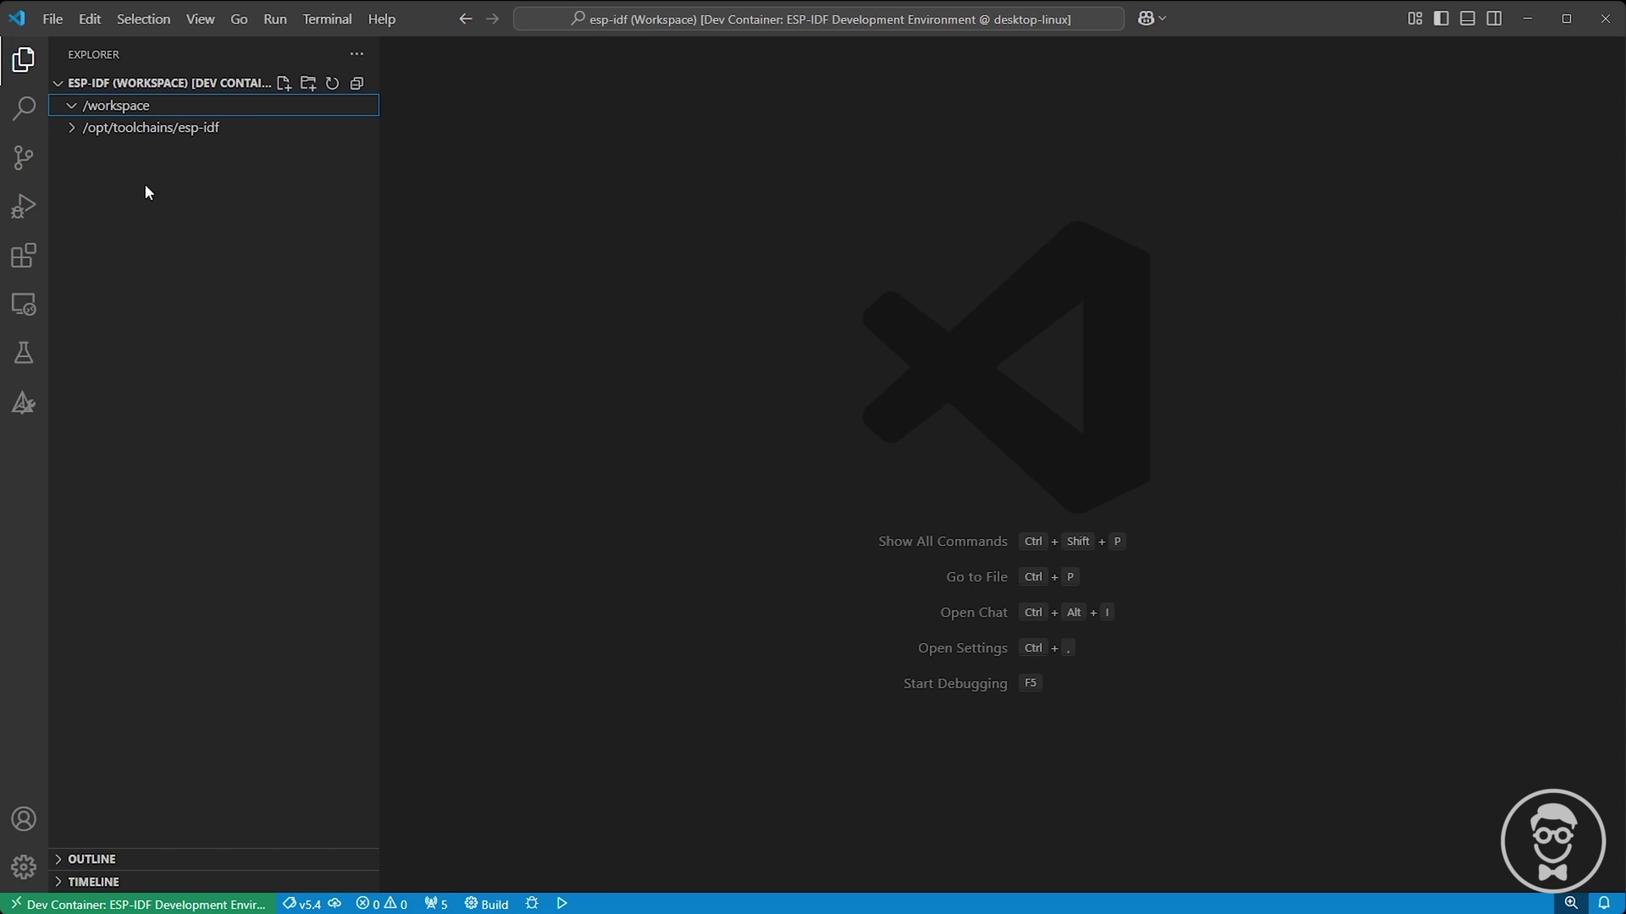Click the Build status bar button
1626x914 pixels.
[487, 904]
